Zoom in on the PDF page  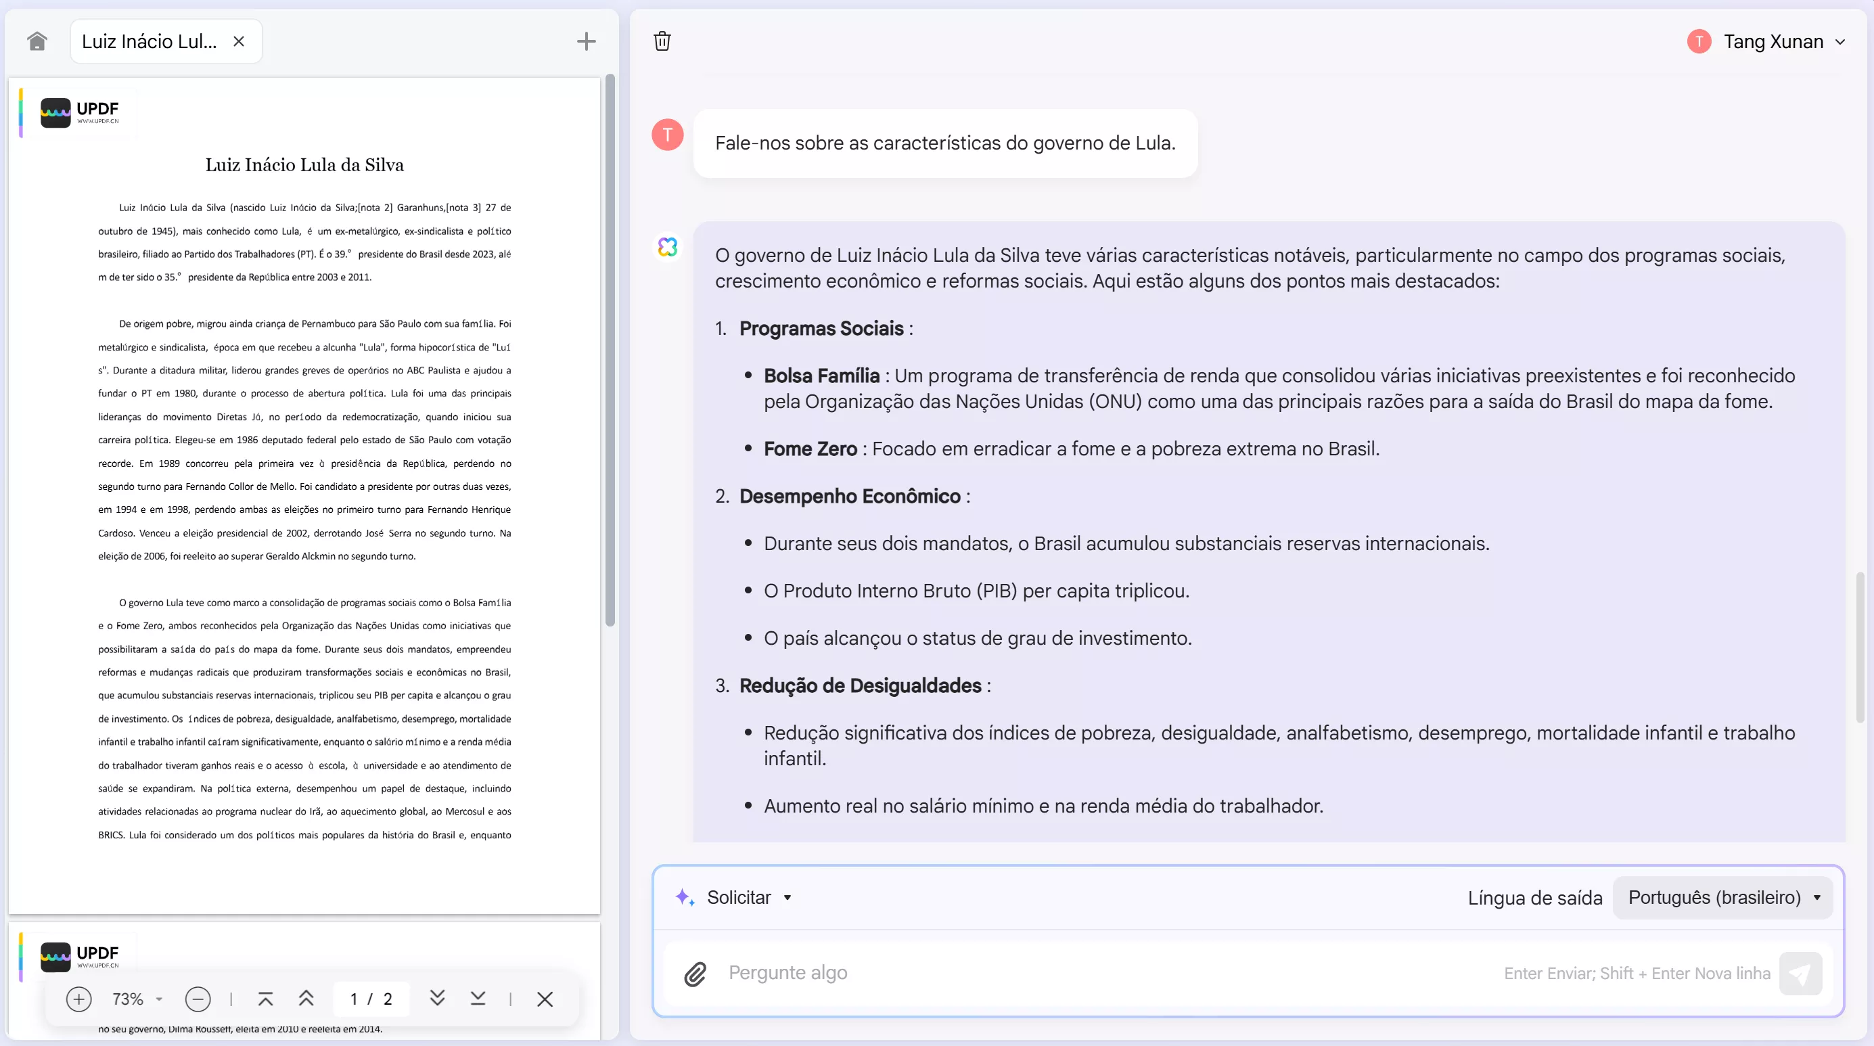[78, 999]
